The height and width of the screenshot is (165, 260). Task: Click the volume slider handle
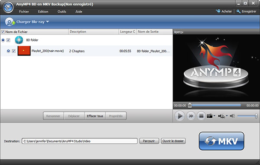point(256,116)
